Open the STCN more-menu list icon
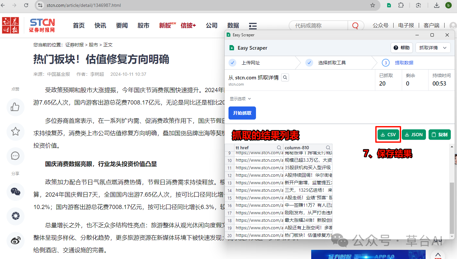457x259 pixels. [x=253, y=26]
